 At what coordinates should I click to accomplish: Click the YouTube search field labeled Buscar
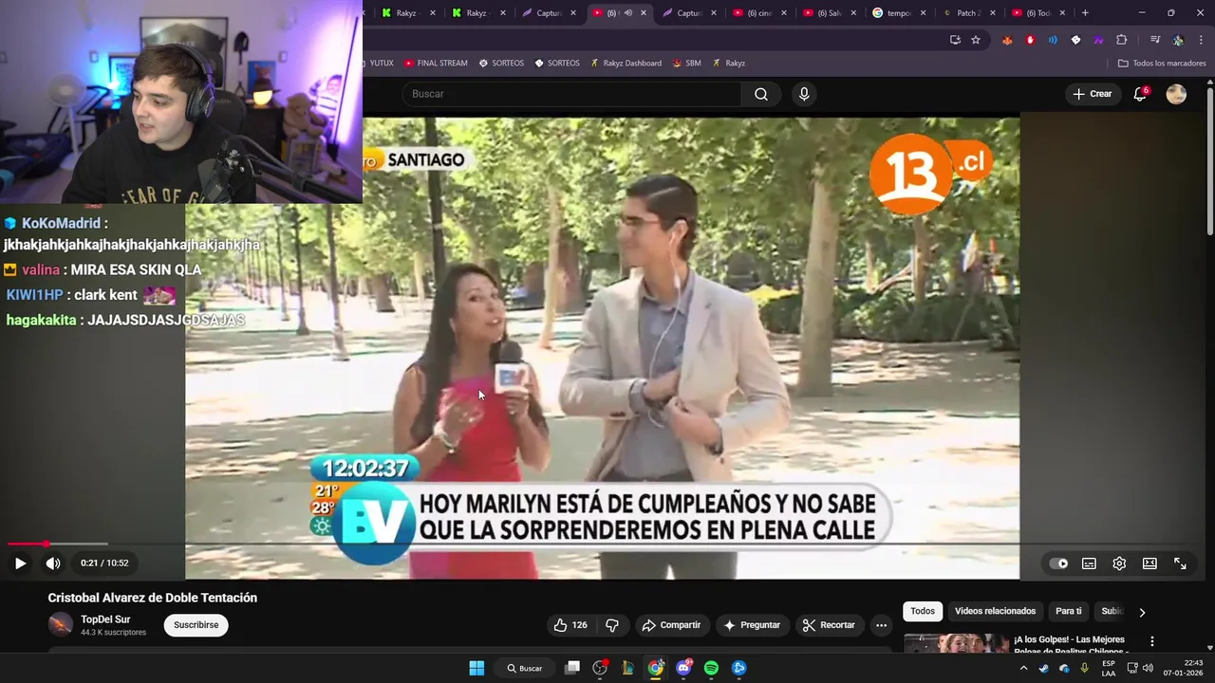571,94
